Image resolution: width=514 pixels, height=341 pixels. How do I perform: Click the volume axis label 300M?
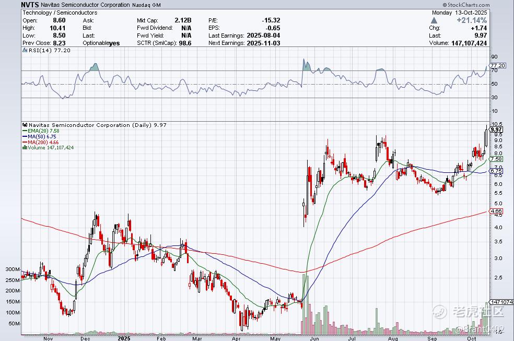click(13, 269)
